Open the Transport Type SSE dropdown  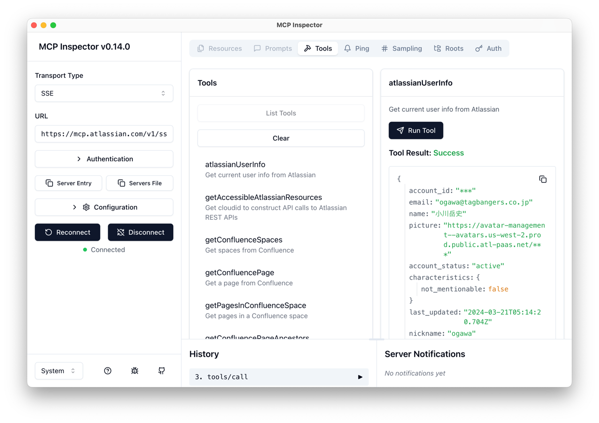pos(104,93)
